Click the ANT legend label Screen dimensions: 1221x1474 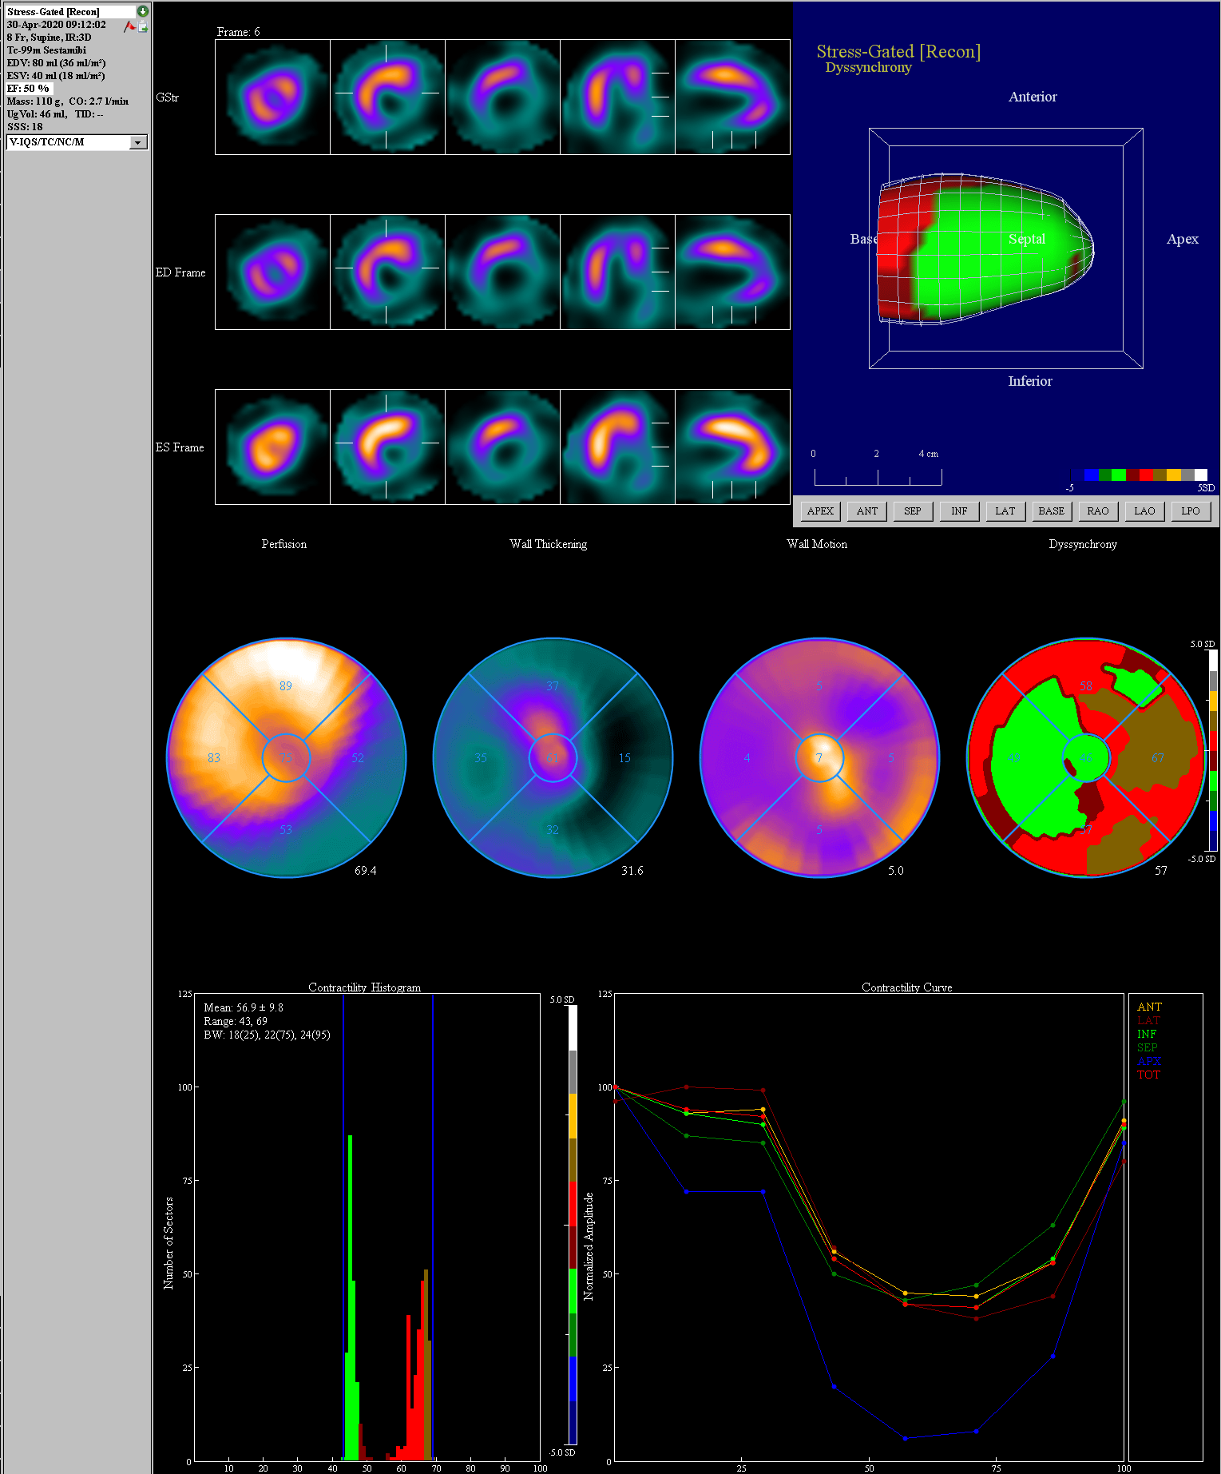[x=1149, y=1007]
